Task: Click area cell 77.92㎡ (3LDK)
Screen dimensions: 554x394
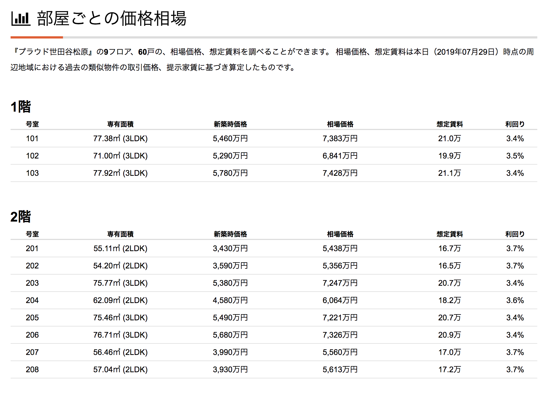Action: [120, 173]
